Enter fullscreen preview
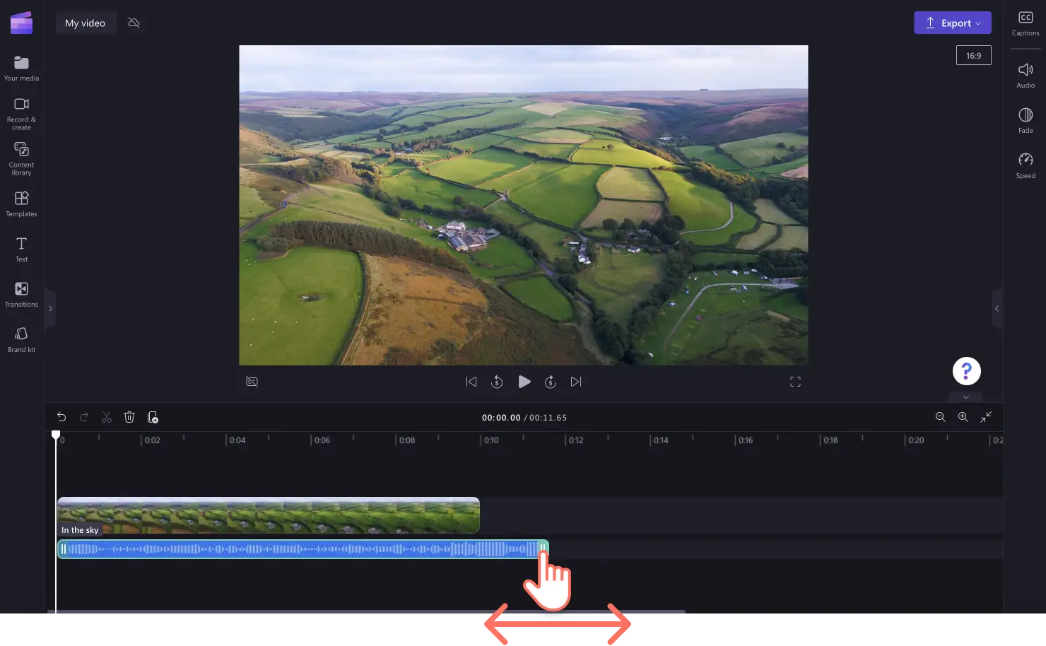 tap(795, 382)
